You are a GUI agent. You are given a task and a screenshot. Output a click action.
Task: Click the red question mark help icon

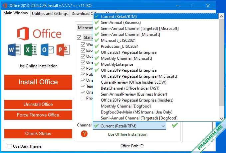(x=84, y=134)
